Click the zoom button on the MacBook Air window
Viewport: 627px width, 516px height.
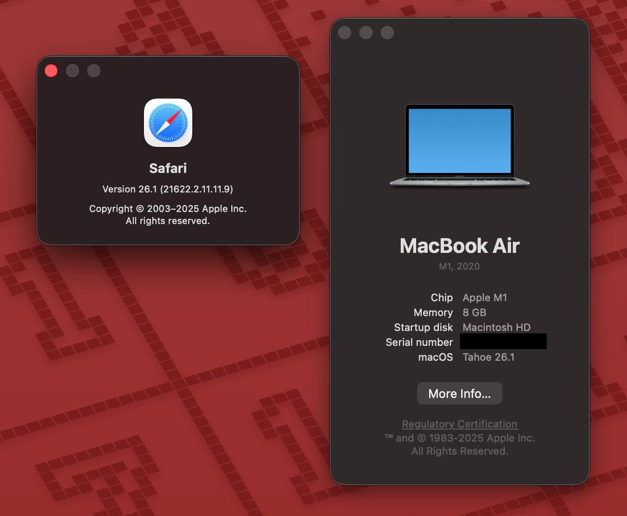tap(387, 33)
